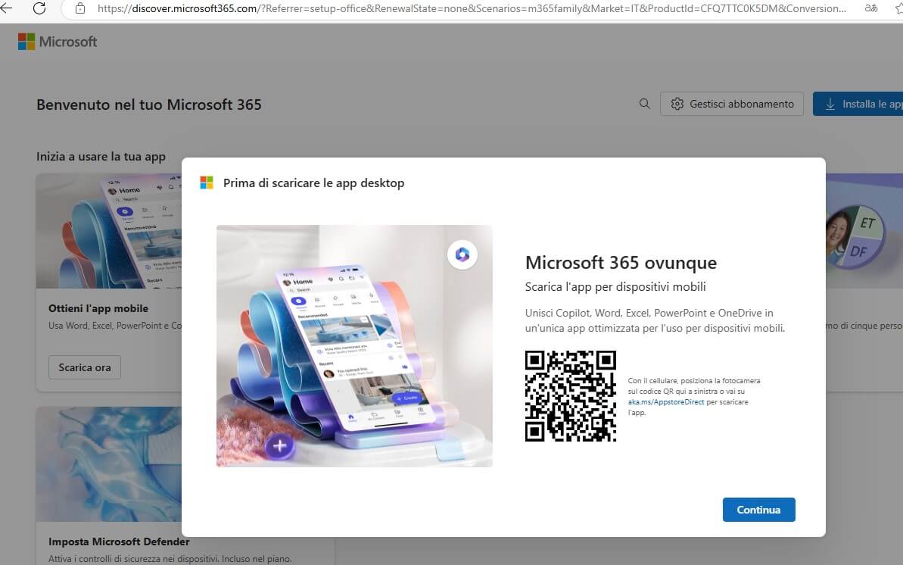Click the Copilot icon on promo image

pyautogui.click(x=462, y=255)
